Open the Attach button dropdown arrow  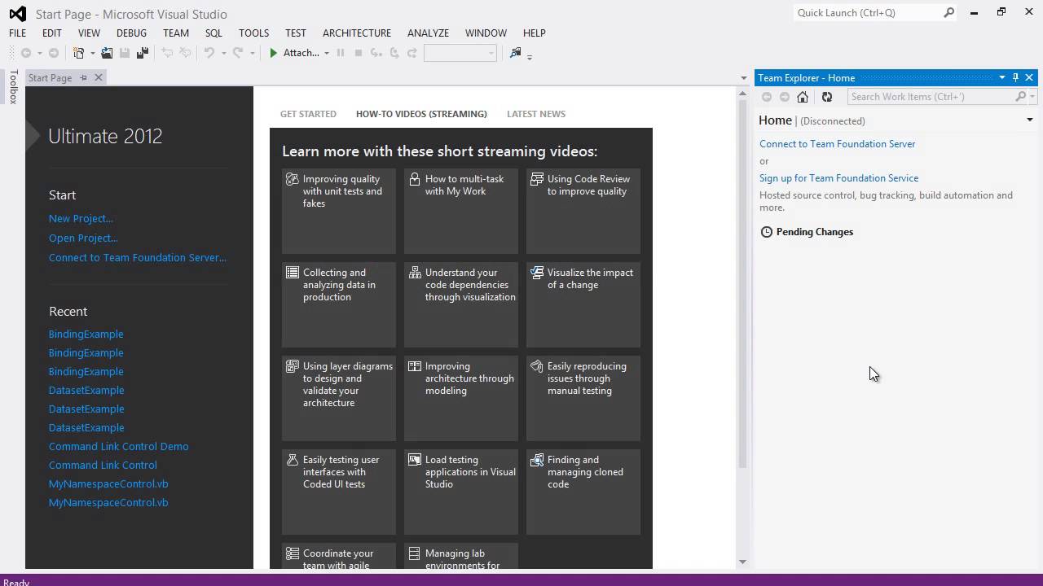point(327,53)
